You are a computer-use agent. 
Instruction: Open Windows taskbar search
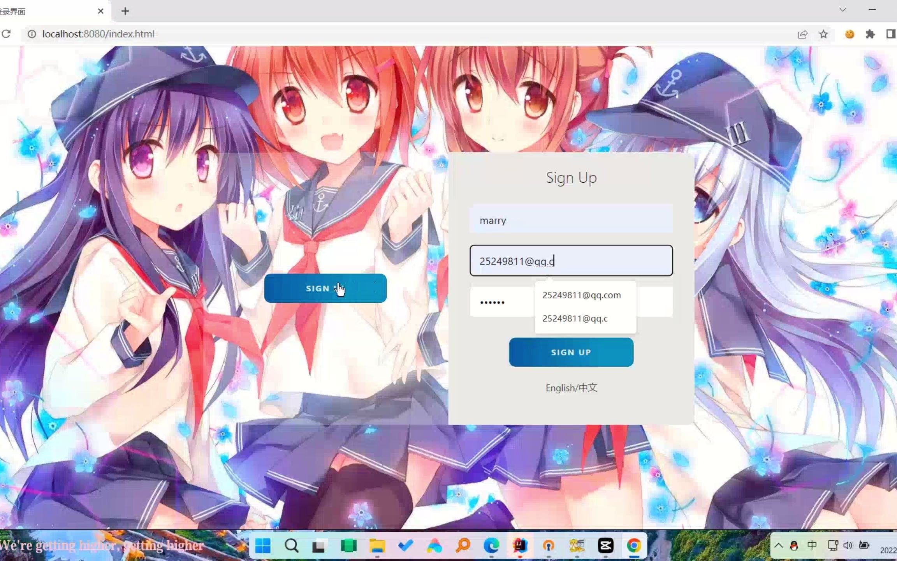coord(291,546)
